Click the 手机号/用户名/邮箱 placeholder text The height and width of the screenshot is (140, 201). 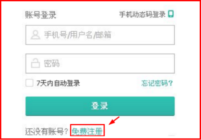[x=78, y=35]
